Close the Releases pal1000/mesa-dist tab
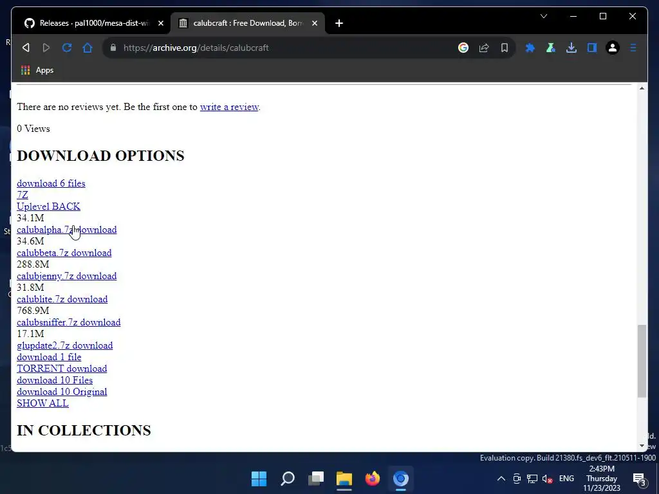The height and width of the screenshot is (494, 659). point(160,23)
